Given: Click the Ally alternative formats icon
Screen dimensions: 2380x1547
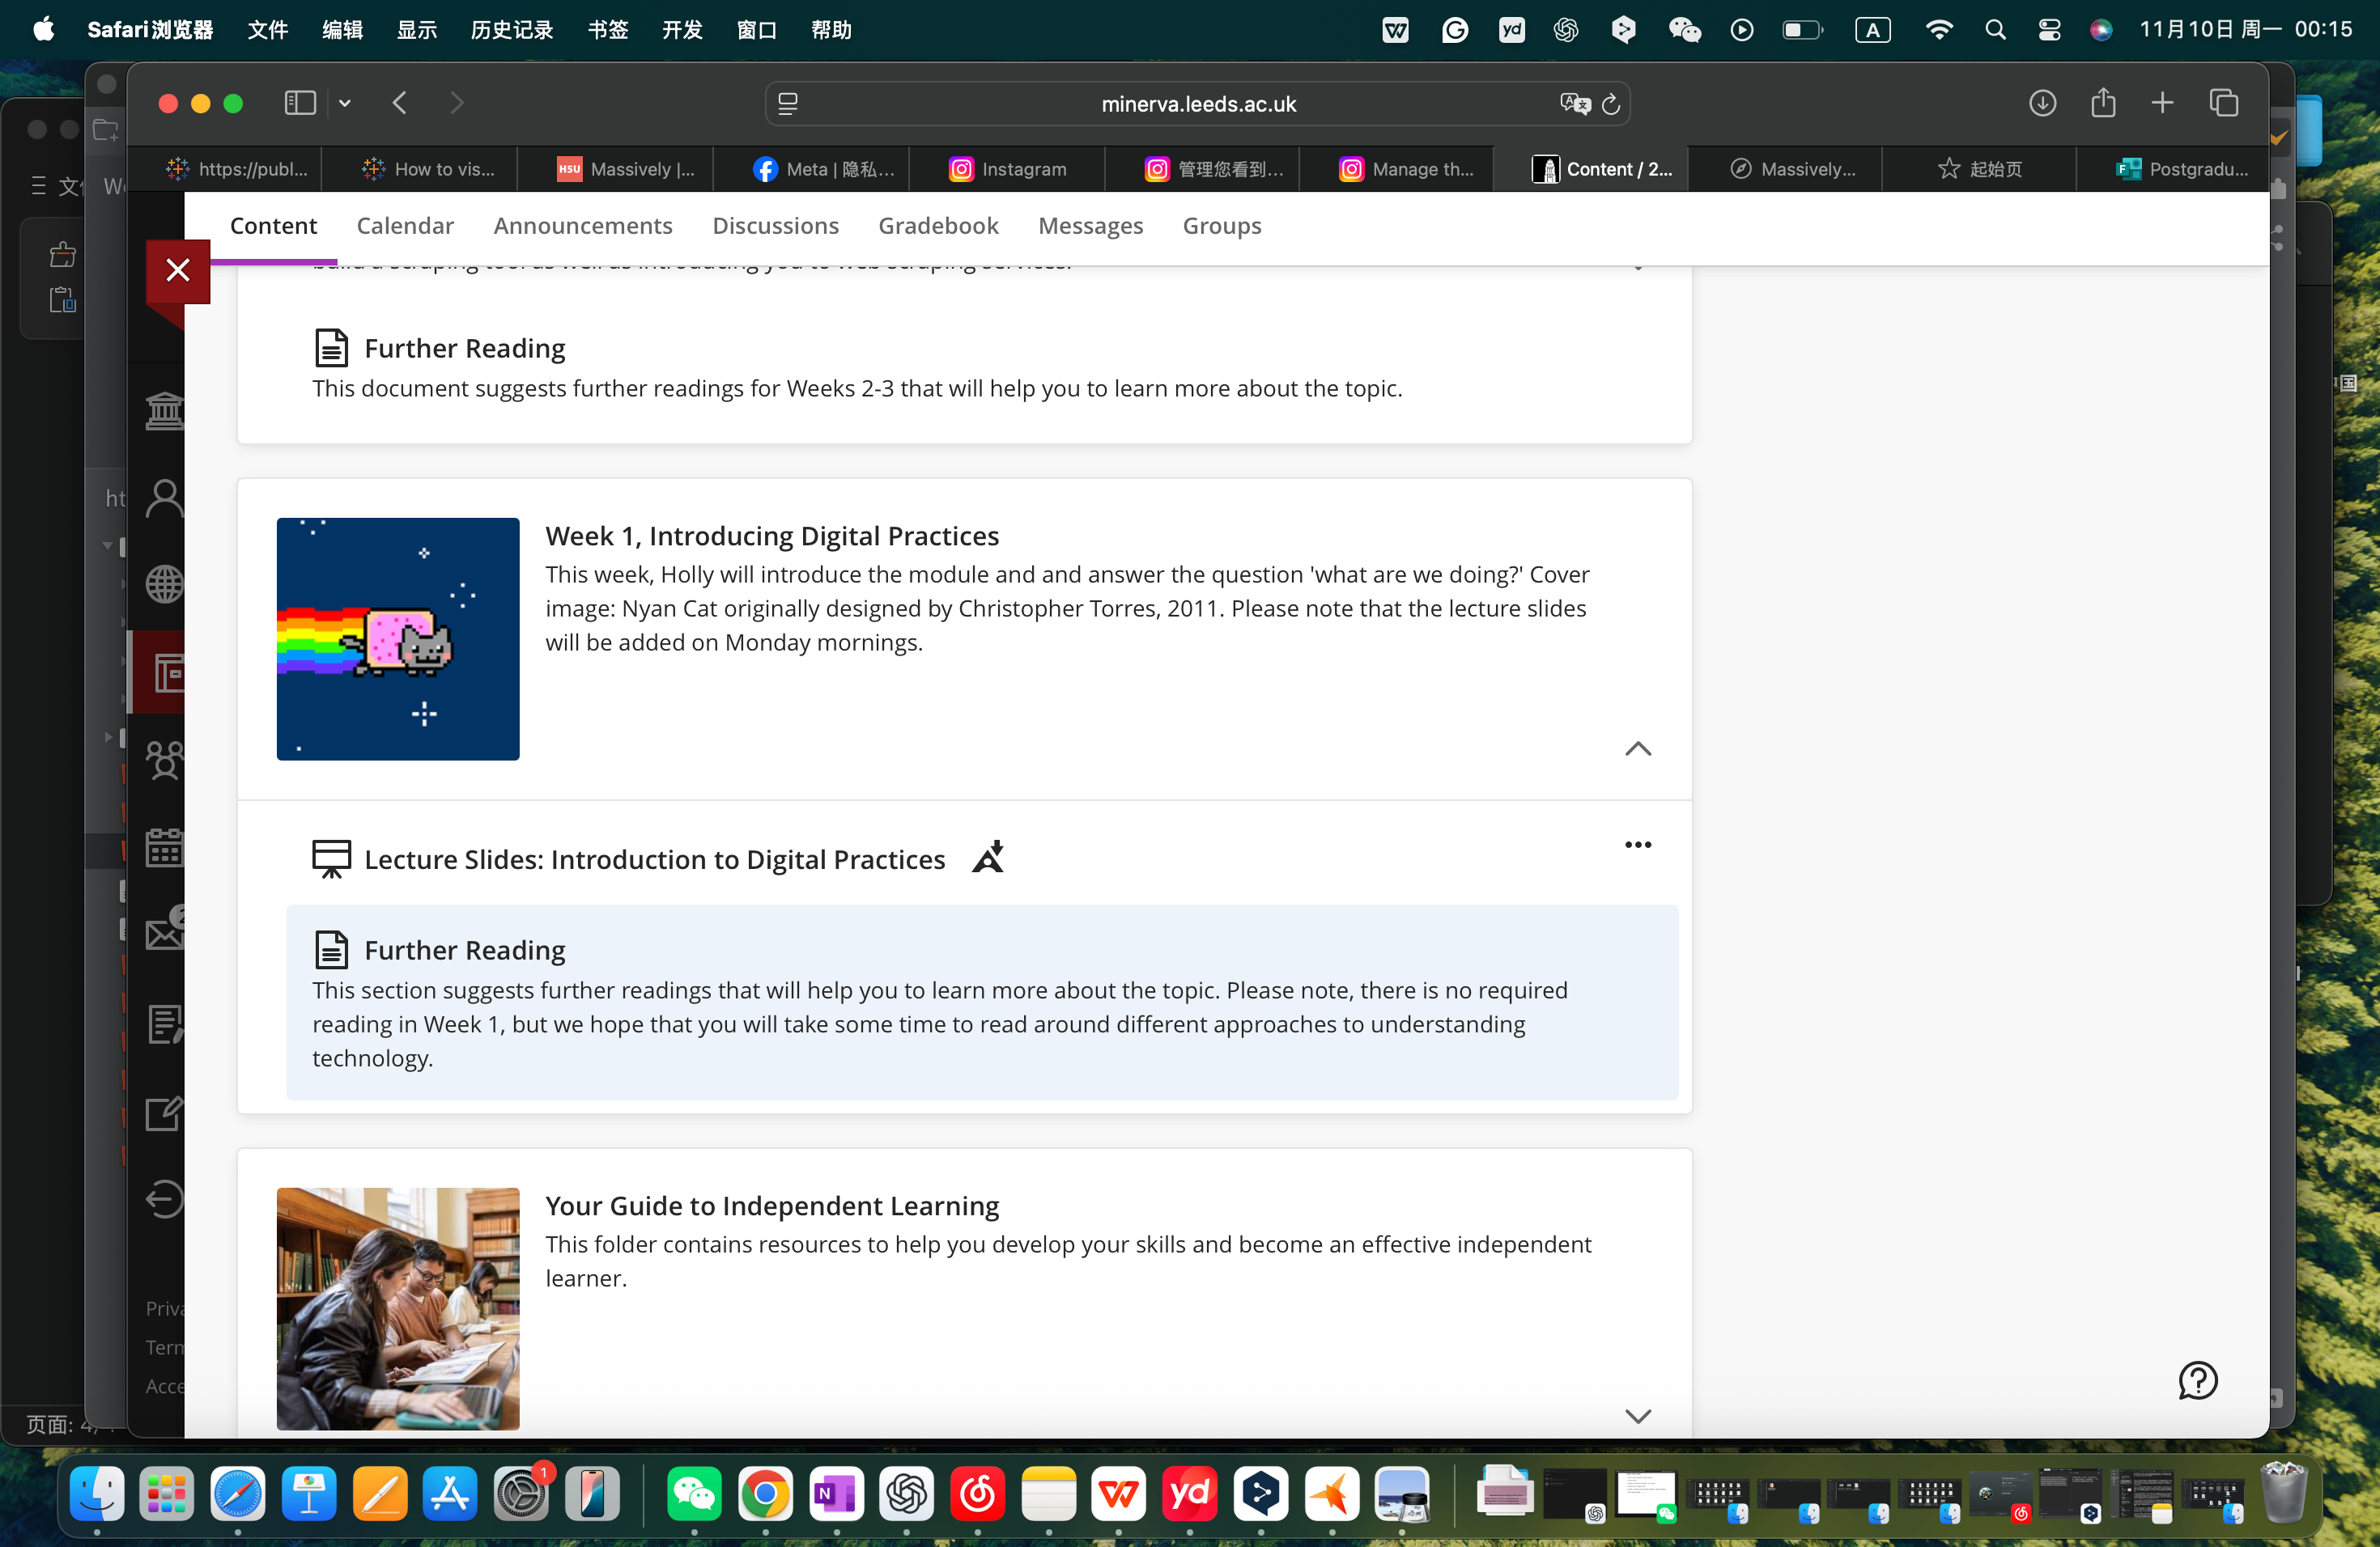Looking at the screenshot, I should [988, 858].
